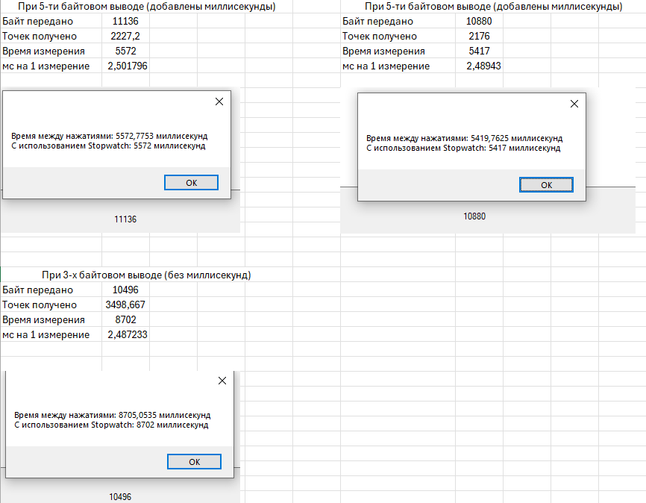Screen dimensions: 646x503
Task: Click OK in the 5572,7753 milliseconds dialog
Action: 192,183
